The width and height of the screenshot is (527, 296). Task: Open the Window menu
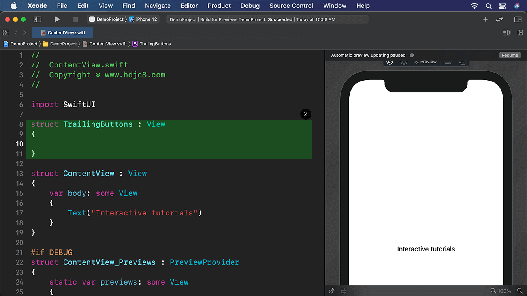(x=335, y=6)
